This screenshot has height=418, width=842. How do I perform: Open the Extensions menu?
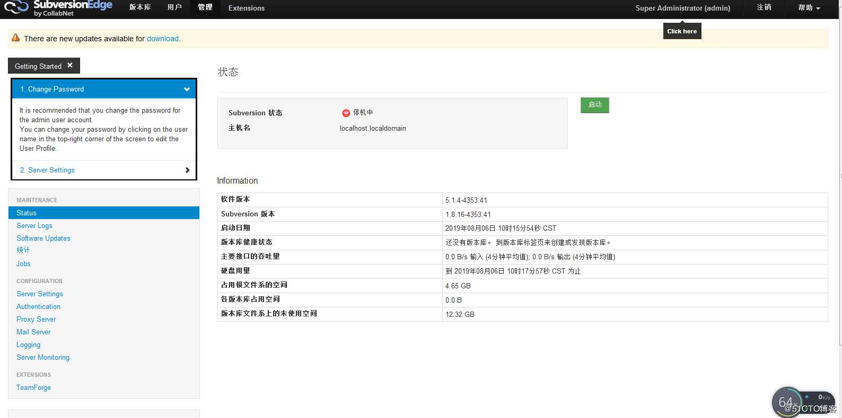point(247,8)
